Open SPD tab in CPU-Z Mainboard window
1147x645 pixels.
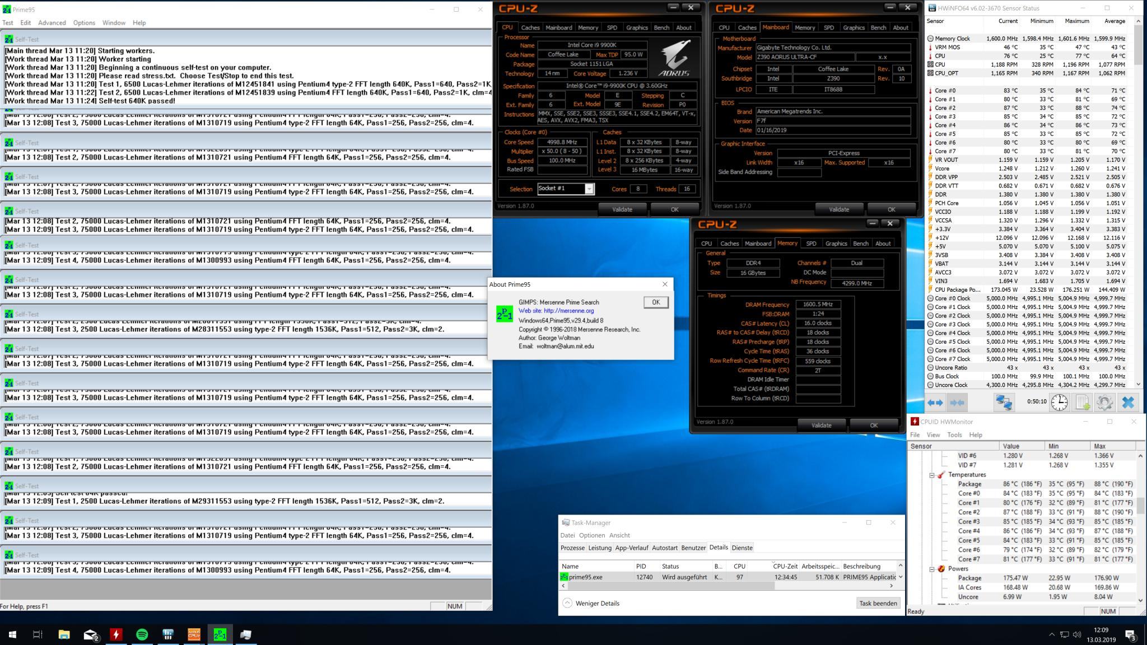tap(829, 27)
